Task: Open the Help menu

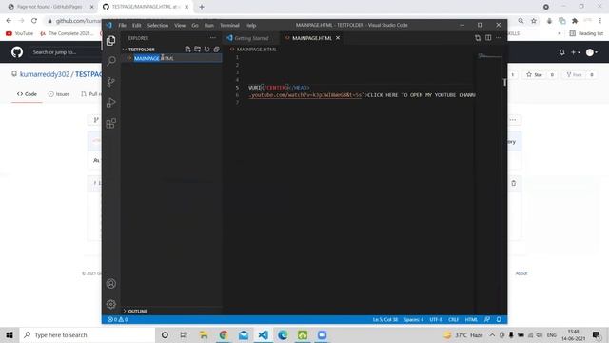Action: pos(250,25)
